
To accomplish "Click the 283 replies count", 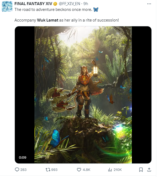I will [x=23, y=170].
